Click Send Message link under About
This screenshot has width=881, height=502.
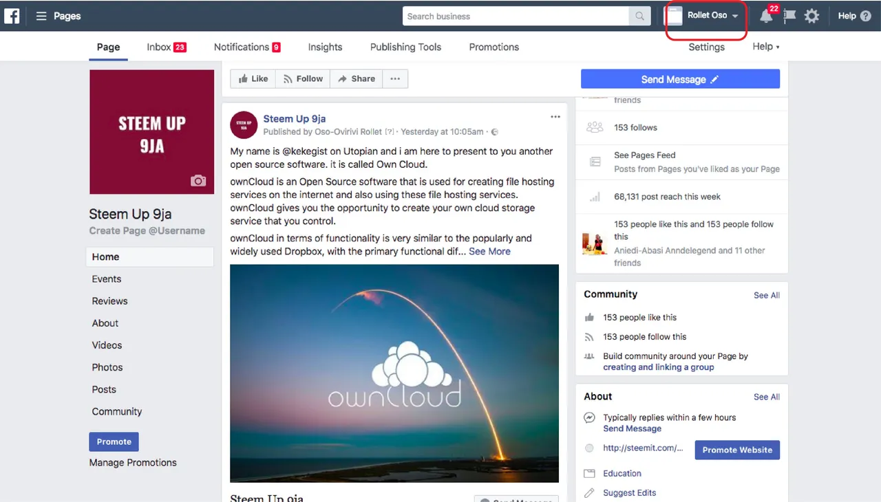pyautogui.click(x=632, y=428)
